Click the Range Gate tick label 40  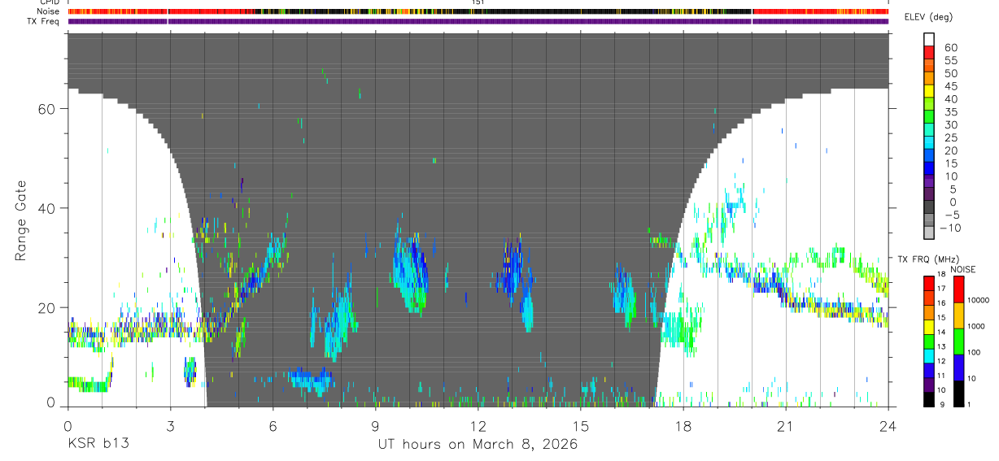(x=46, y=208)
